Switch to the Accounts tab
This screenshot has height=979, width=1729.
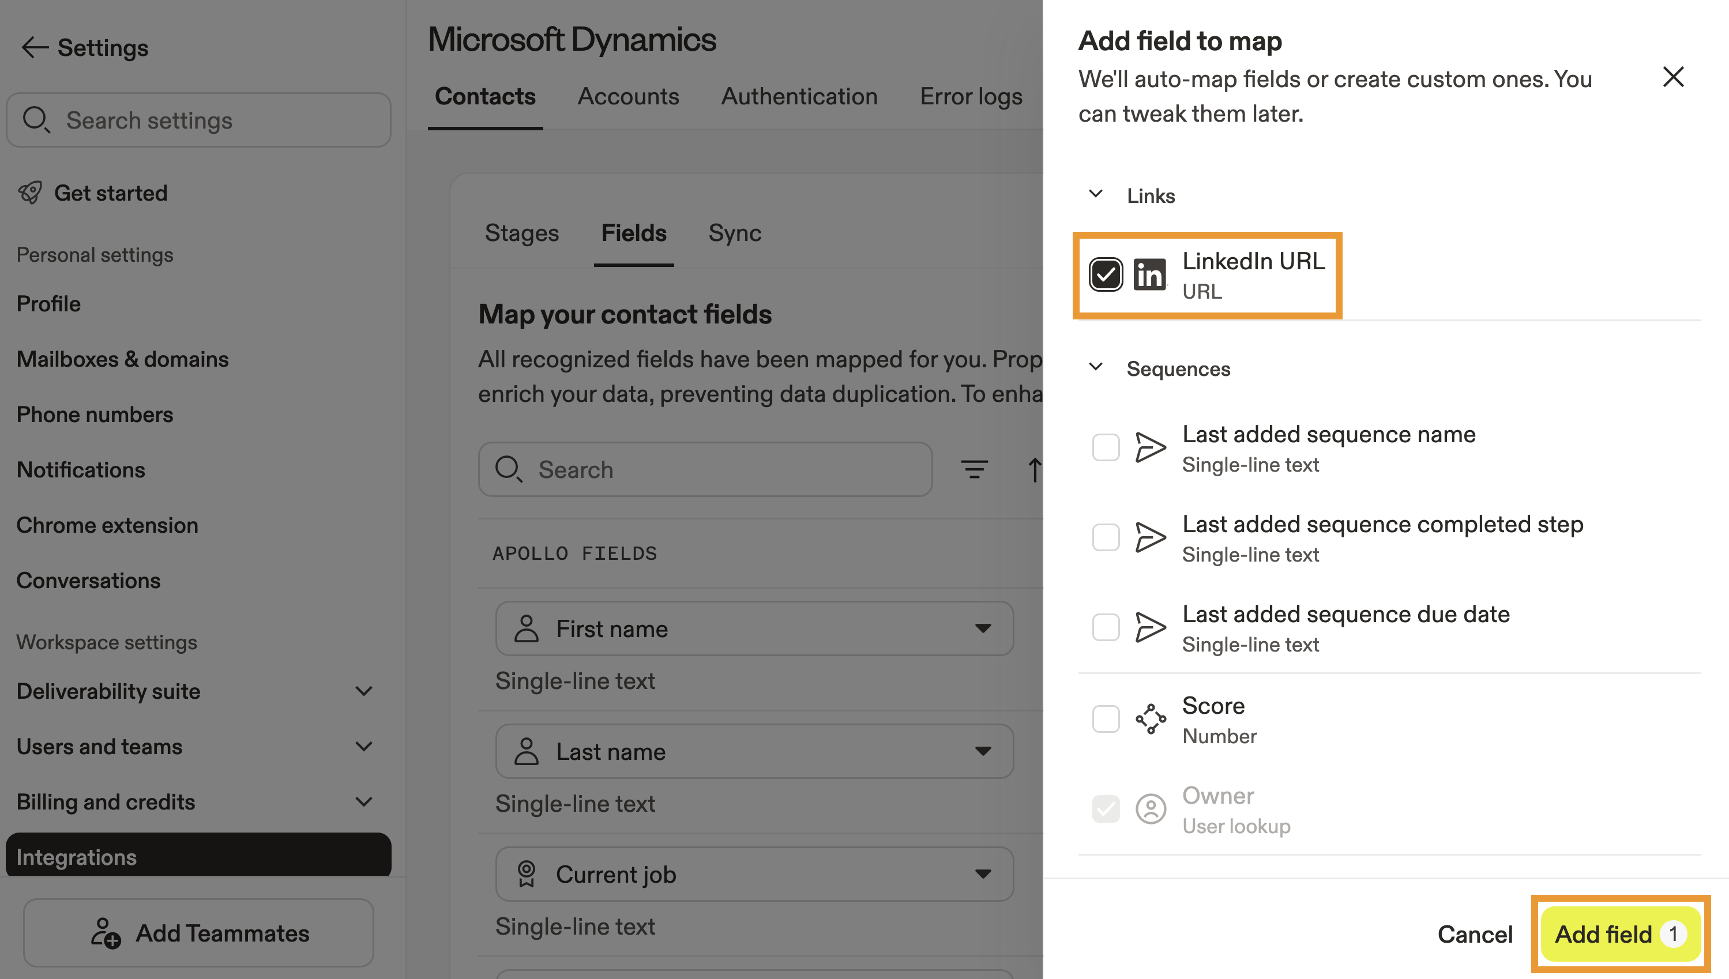coord(627,96)
